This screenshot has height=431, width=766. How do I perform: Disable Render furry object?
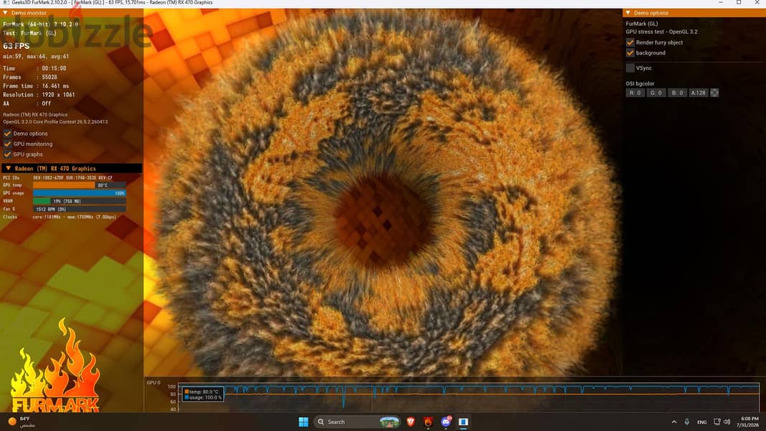click(630, 42)
